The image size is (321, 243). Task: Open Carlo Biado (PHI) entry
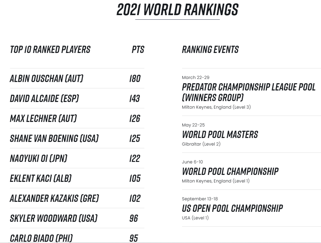(x=77, y=236)
